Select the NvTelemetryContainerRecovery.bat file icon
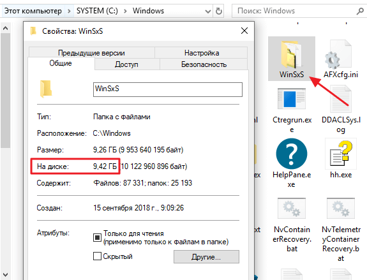 click(x=341, y=208)
